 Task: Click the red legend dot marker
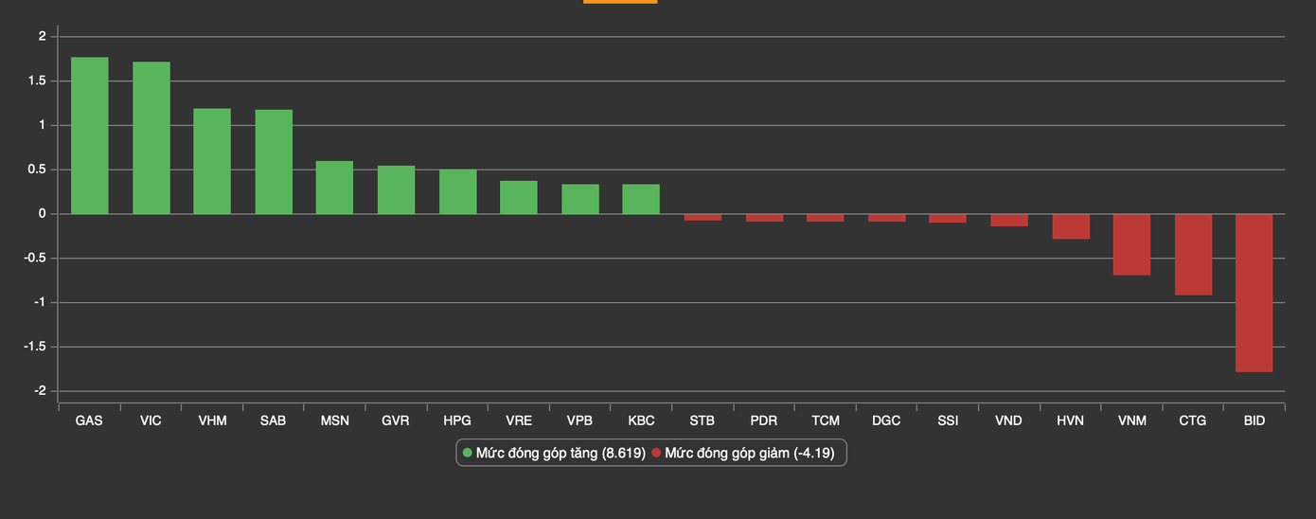(656, 454)
